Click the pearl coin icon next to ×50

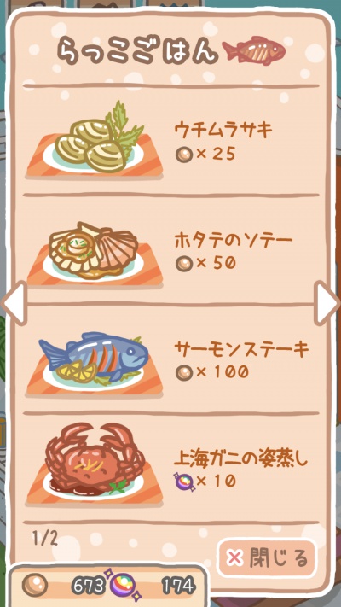tap(184, 263)
